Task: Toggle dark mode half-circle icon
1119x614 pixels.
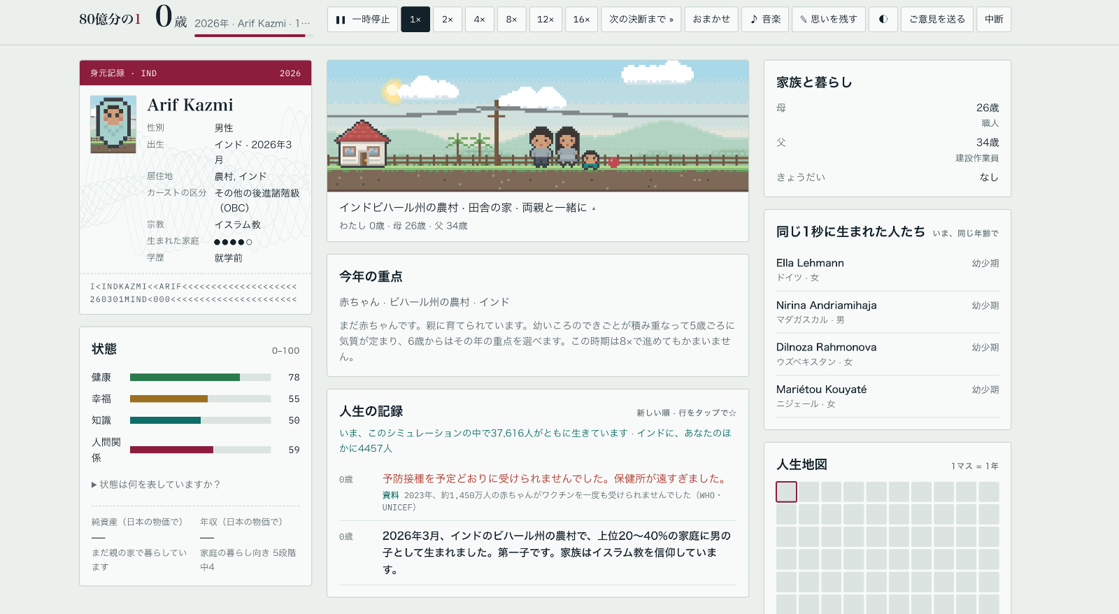Action: point(883,20)
